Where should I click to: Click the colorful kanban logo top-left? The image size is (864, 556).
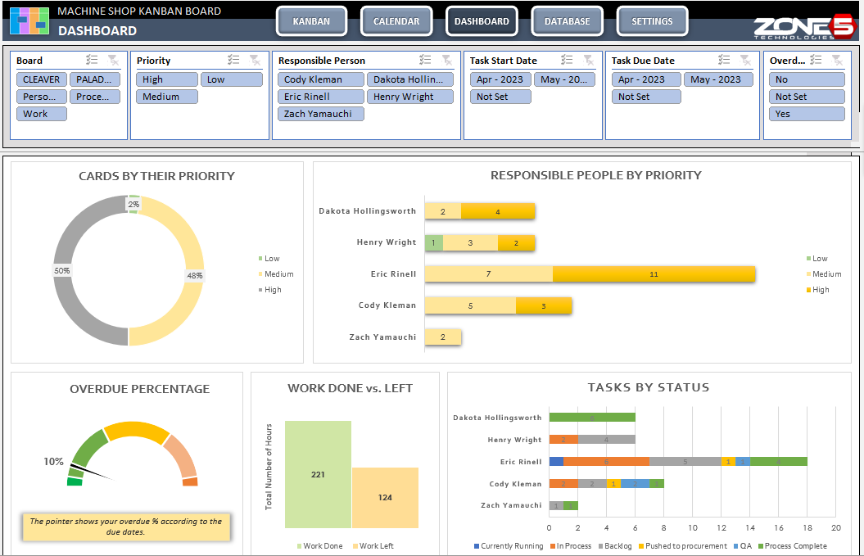pos(29,20)
